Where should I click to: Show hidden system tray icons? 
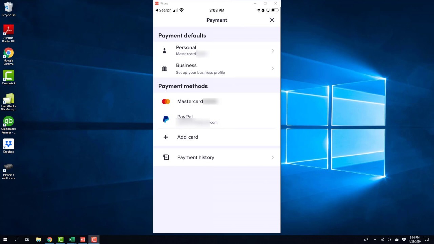[x=375, y=240]
